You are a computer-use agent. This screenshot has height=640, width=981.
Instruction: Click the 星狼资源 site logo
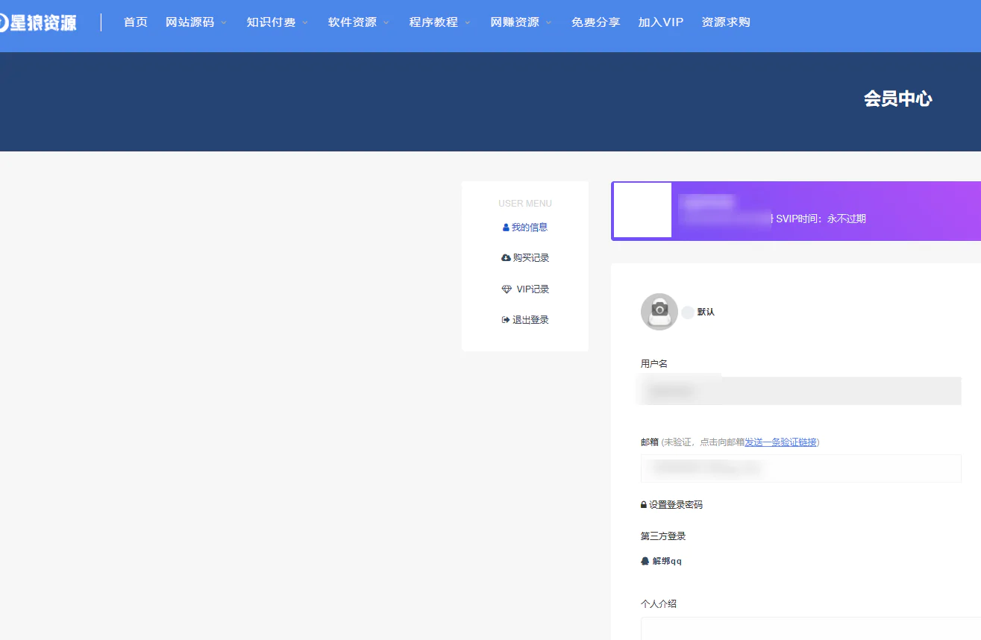coord(37,22)
